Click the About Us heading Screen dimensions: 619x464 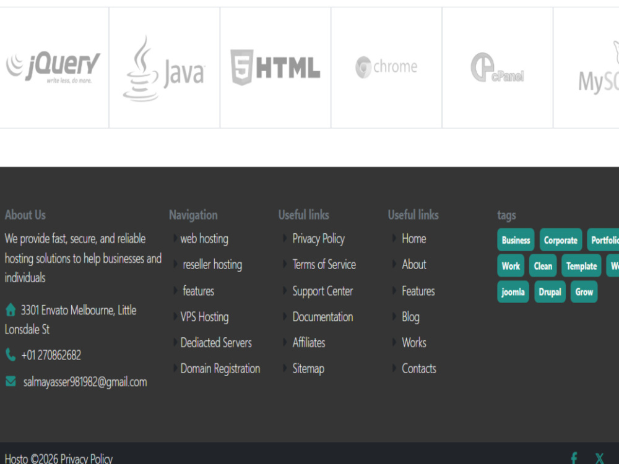coord(25,215)
